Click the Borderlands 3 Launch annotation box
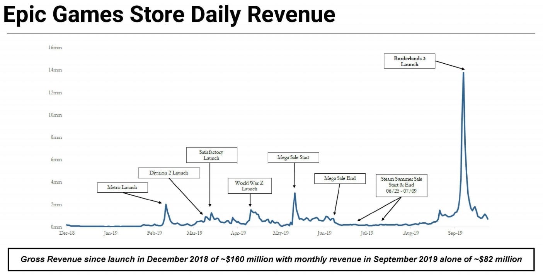The width and height of the screenshot is (543, 276). 409,61
